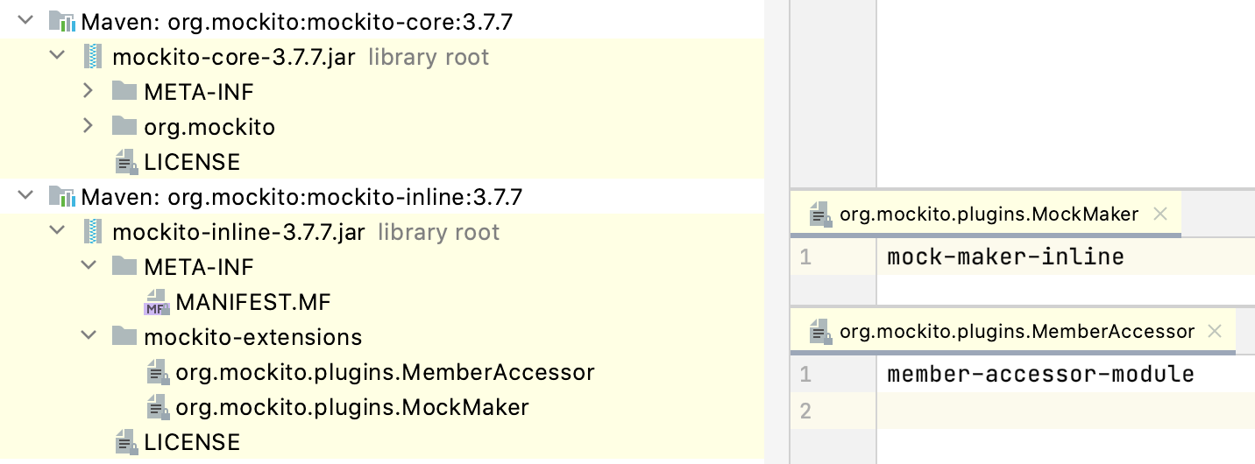Collapse the mockito-inline-3.7.7.jar node
The height and width of the screenshot is (464, 1255).
point(56,231)
